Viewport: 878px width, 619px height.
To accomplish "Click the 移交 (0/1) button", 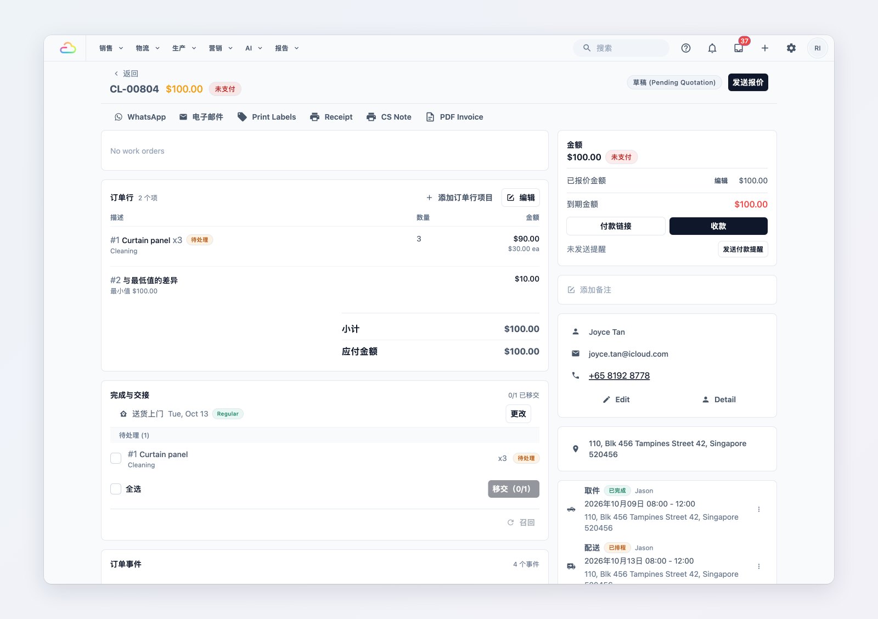I will [514, 489].
